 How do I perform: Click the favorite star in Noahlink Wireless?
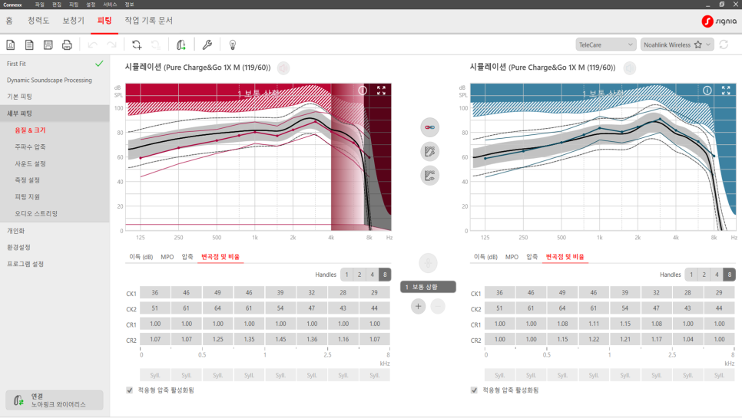tap(698, 45)
